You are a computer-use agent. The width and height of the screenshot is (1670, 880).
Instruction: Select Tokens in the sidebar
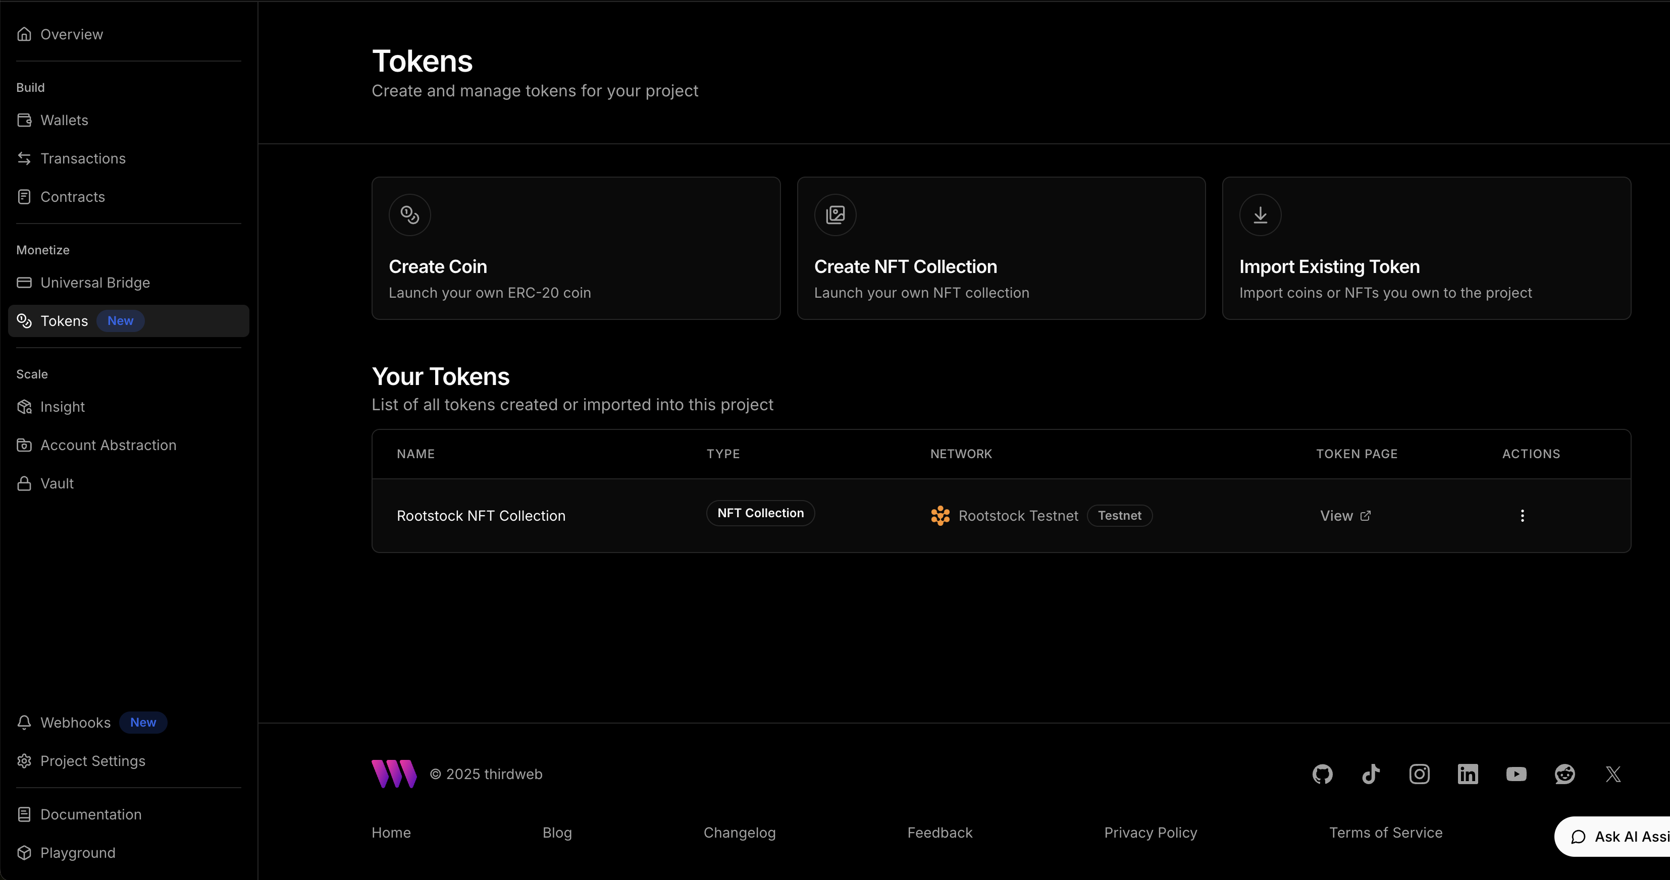click(x=65, y=320)
